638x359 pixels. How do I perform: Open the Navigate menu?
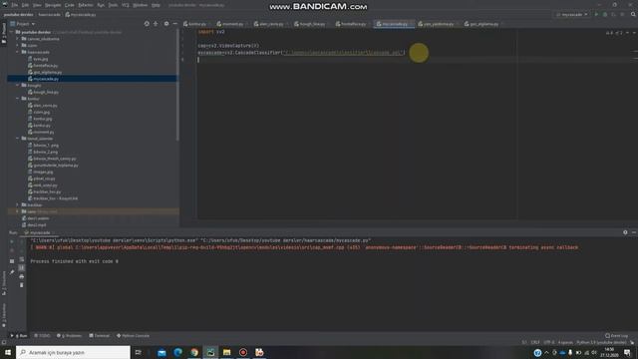pos(53,5)
